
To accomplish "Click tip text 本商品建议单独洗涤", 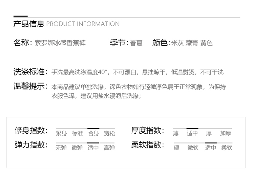I will coord(78,87).
